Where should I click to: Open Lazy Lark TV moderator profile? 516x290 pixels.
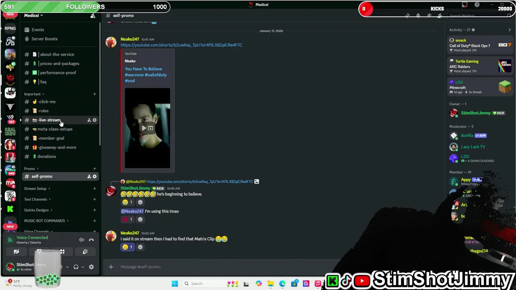(x=480, y=147)
